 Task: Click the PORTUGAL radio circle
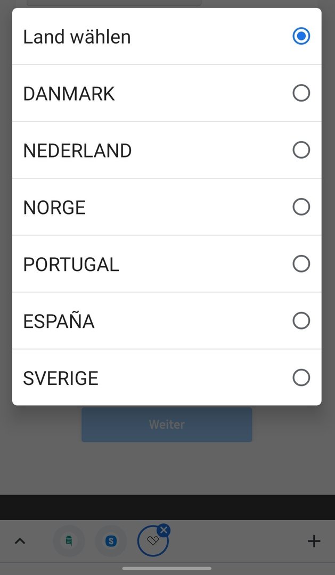pyautogui.click(x=301, y=264)
